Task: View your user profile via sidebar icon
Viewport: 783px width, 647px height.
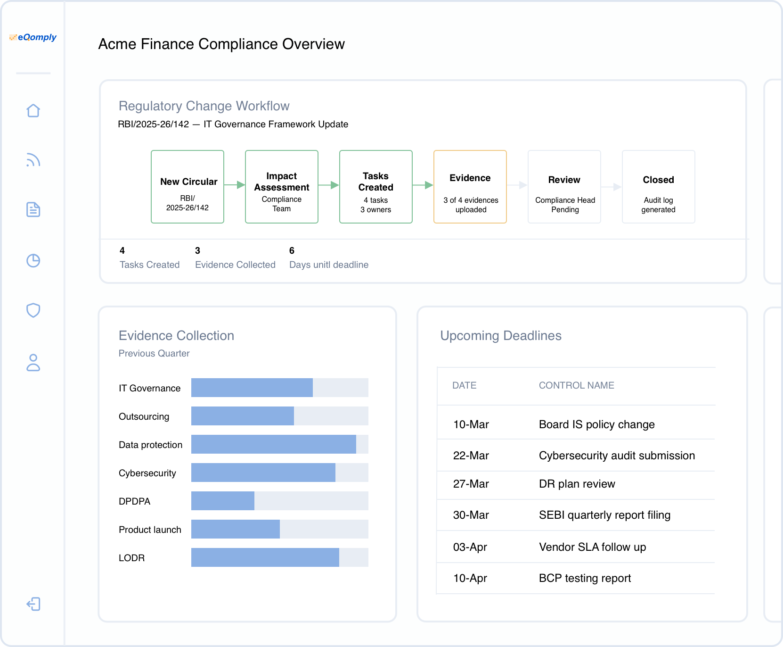Action: pyautogui.click(x=33, y=363)
